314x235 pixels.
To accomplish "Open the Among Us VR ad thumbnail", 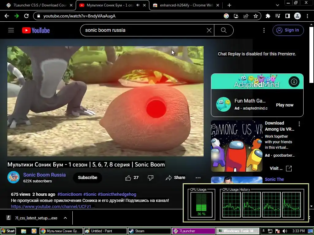I will tap(237, 146).
